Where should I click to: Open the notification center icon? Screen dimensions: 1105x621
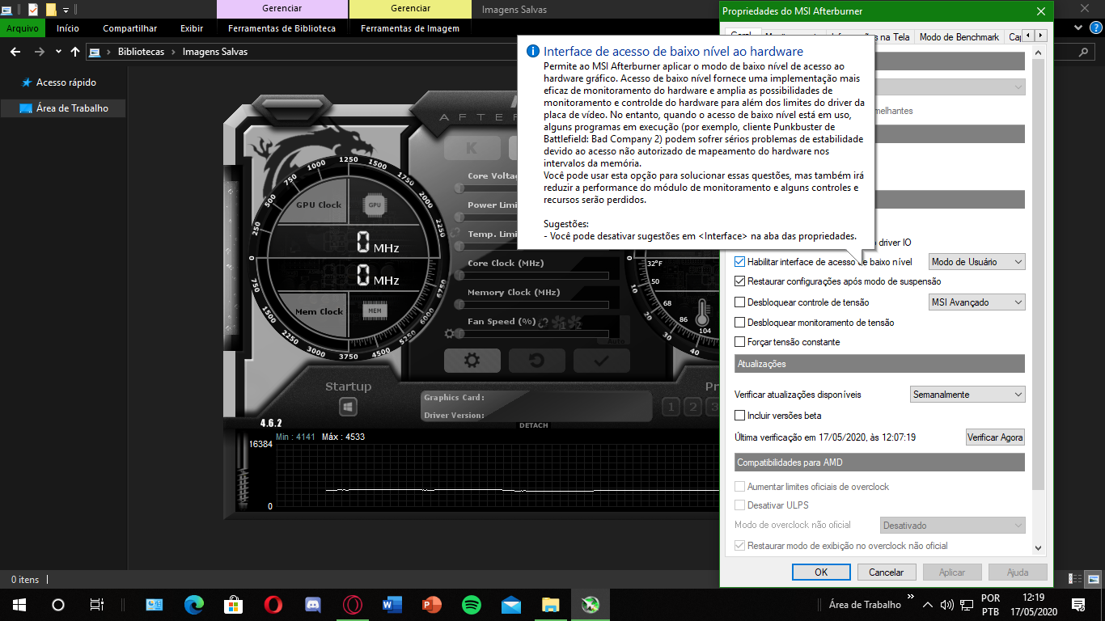point(1077,604)
